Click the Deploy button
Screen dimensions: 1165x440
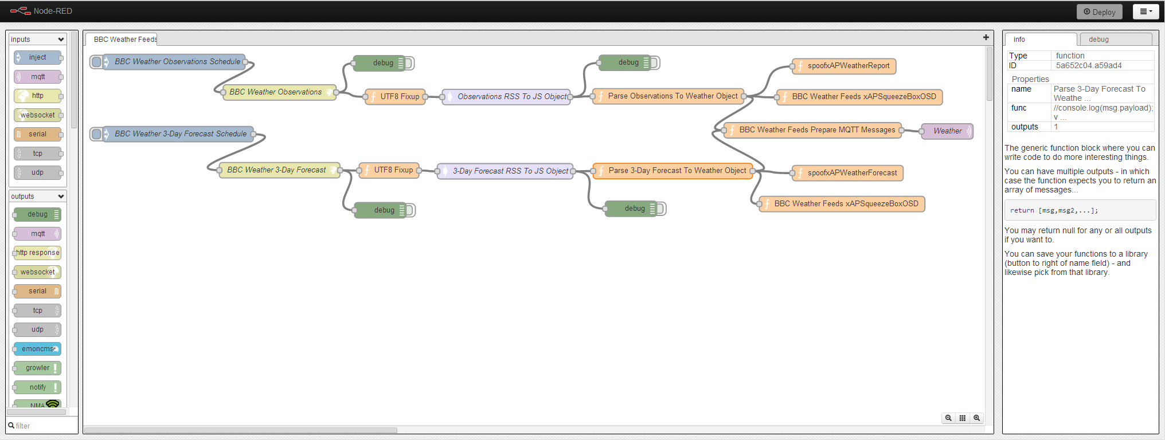coord(1099,11)
